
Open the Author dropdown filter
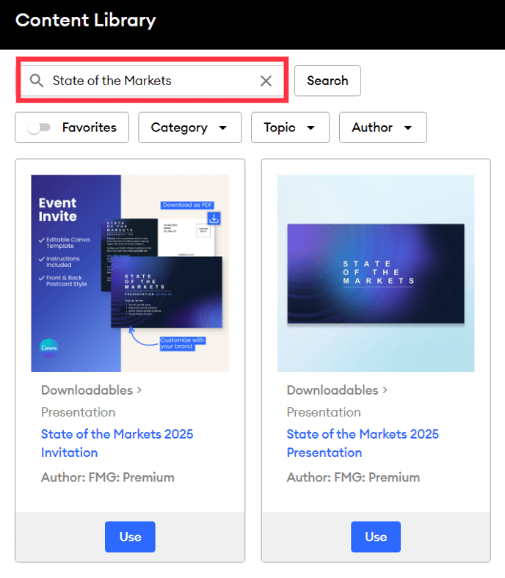383,128
